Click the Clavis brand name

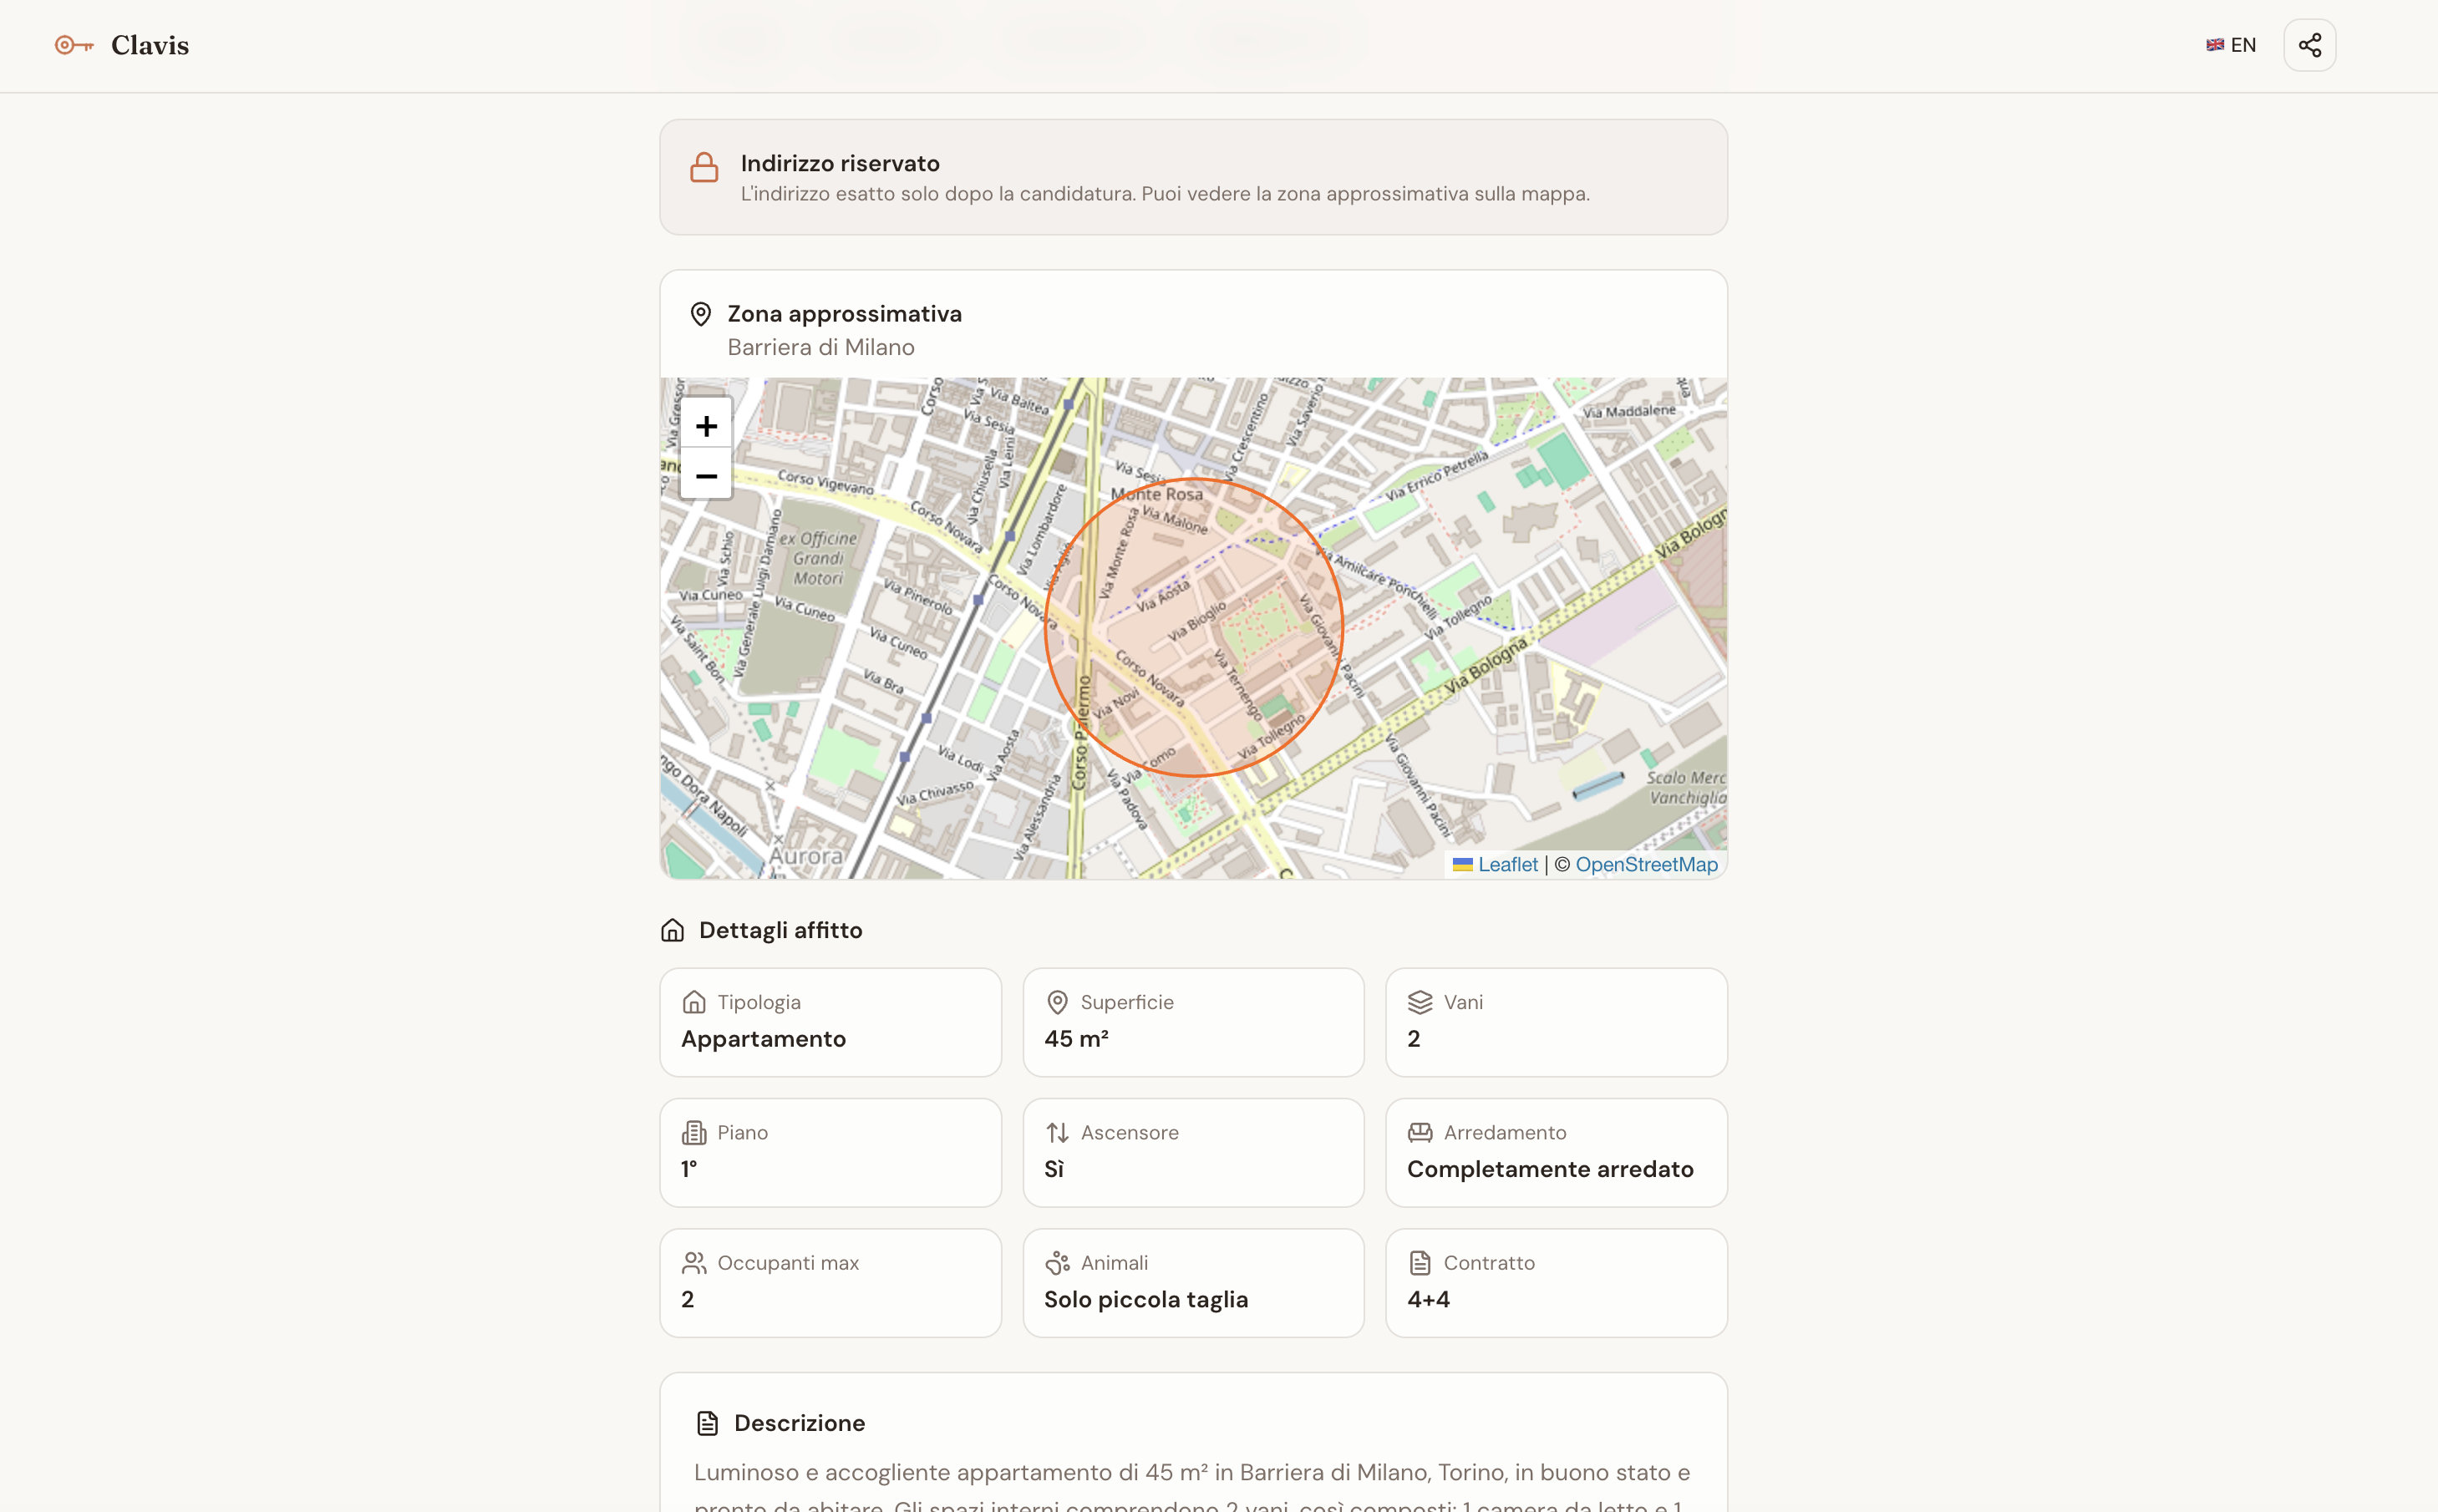pos(150,45)
